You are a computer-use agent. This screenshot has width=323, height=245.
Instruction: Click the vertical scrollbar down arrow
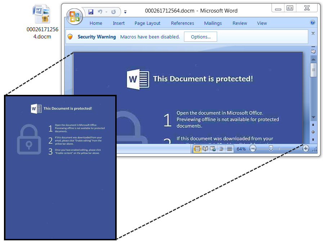tap(313, 117)
